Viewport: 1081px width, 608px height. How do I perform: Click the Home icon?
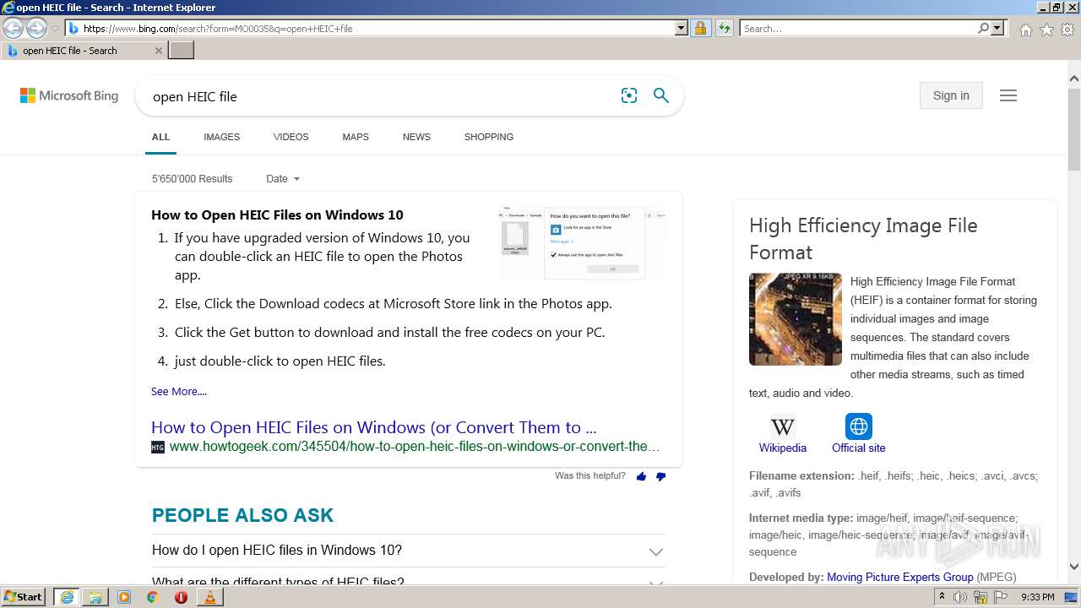pyautogui.click(x=1025, y=30)
